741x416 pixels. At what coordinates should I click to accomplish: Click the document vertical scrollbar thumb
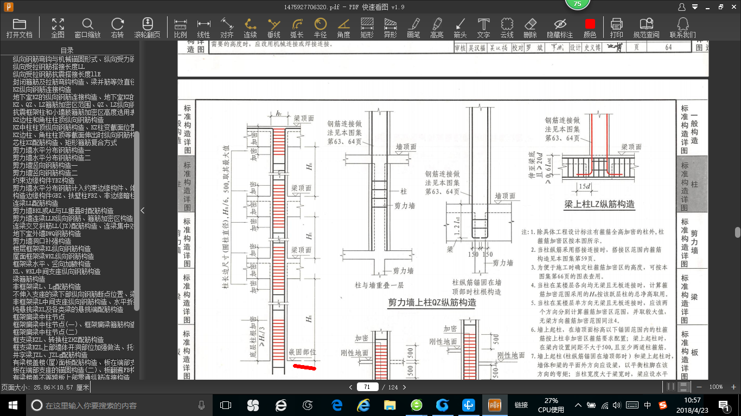(738, 232)
